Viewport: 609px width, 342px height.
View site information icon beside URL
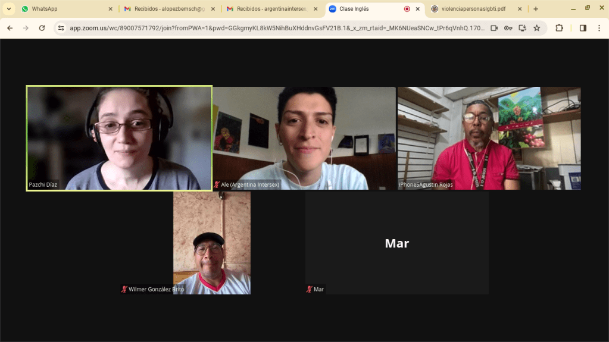point(61,28)
